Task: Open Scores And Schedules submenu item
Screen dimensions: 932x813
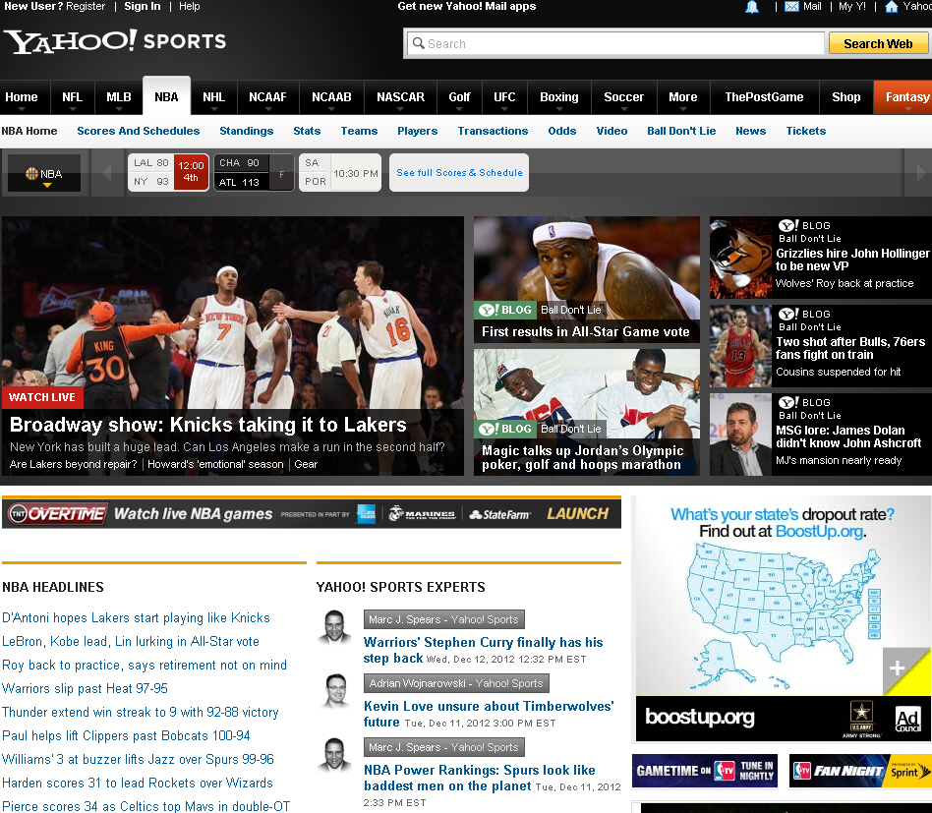Action: click(x=139, y=131)
